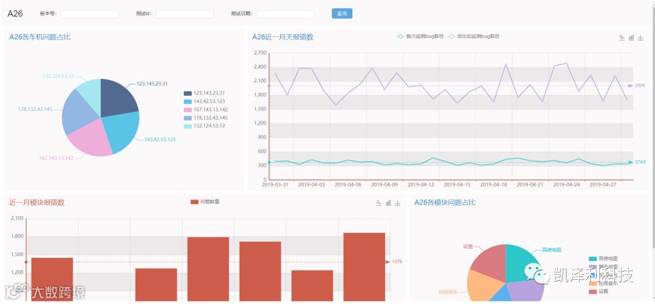Toggle legend entry 132.124.53.12

204,126
